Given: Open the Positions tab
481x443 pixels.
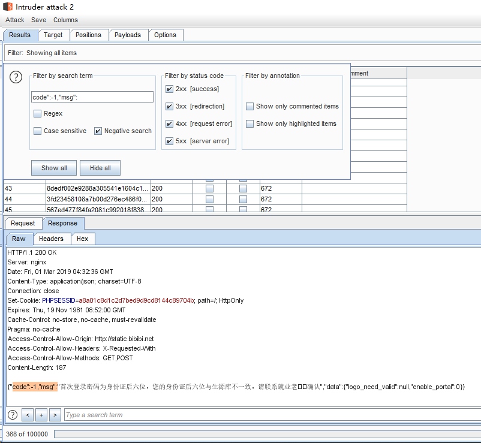Looking at the screenshot, I should pos(88,35).
